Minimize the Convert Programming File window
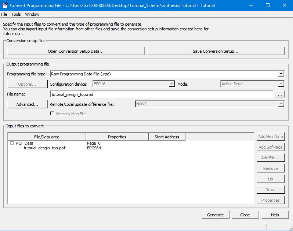The height and width of the screenshot is (231, 293). 251,5
